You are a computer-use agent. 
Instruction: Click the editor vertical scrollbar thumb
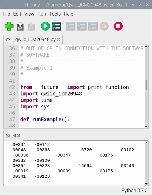point(146,85)
